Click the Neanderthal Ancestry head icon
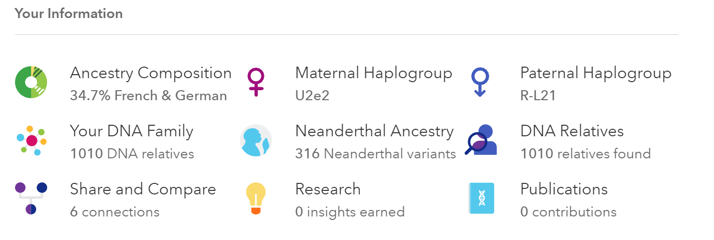 click(x=256, y=140)
